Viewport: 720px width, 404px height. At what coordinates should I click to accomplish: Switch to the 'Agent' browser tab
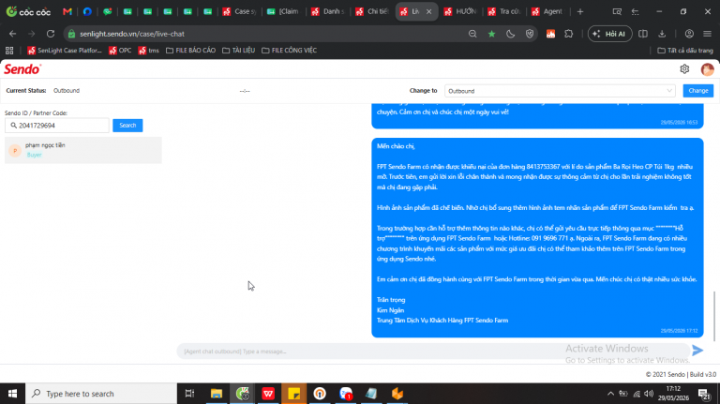[x=547, y=11]
